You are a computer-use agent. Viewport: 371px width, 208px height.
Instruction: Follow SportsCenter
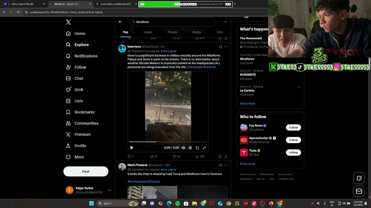tap(293, 140)
